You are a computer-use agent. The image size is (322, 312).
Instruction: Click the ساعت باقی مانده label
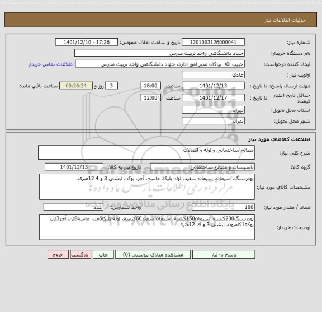point(39,86)
